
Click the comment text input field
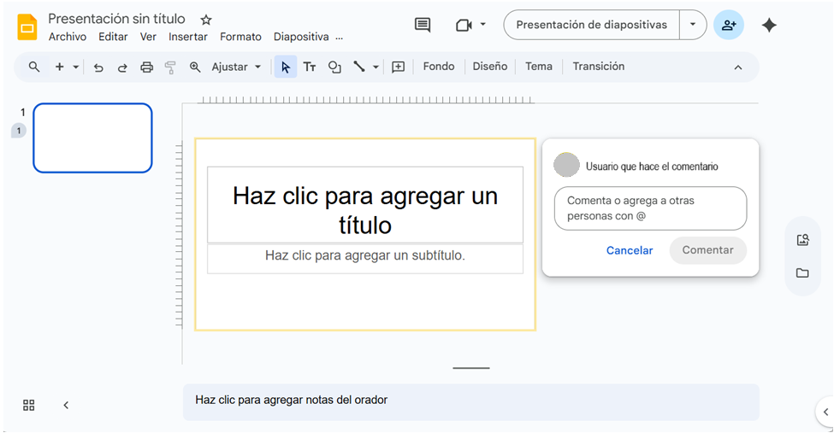[x=650, y=208]
